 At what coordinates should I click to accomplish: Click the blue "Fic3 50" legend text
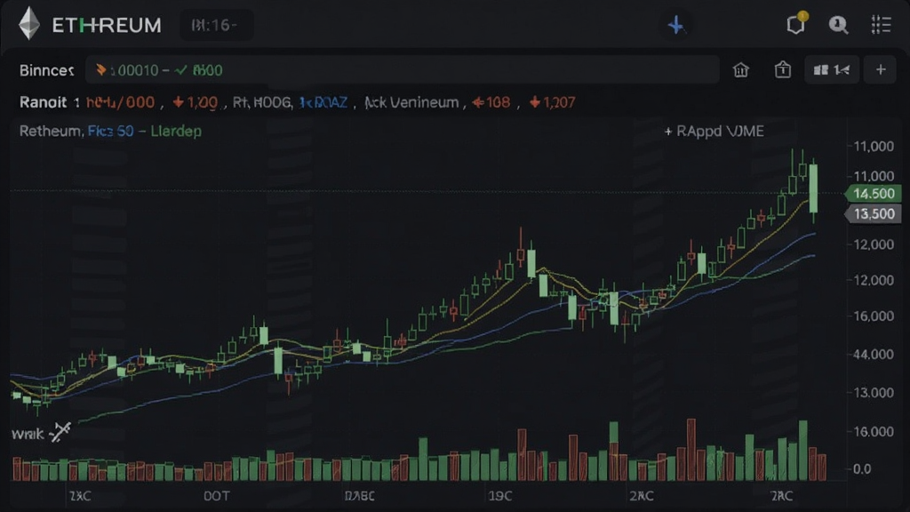point(111,132)
